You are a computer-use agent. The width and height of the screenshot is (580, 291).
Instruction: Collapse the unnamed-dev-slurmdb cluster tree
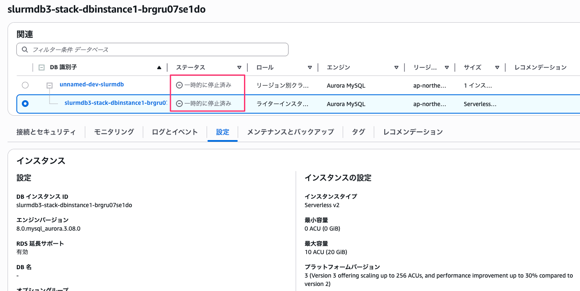(x=50, y=85)
